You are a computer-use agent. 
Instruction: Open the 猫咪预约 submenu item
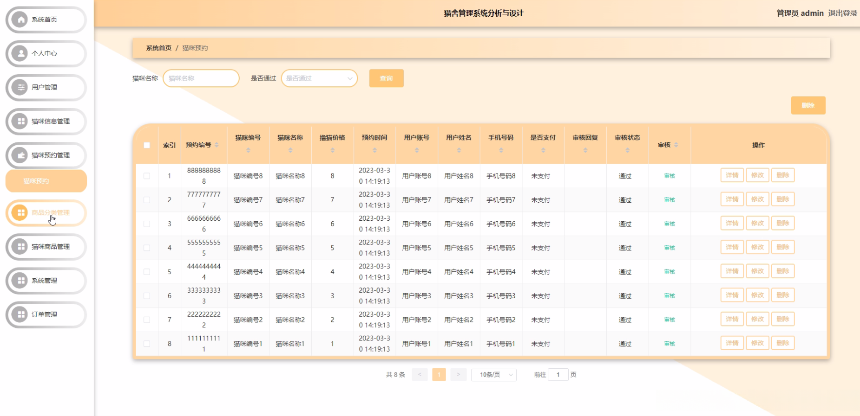click(46, 181)
